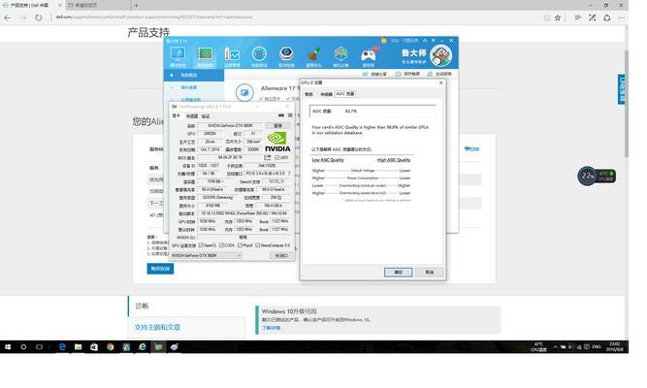Open Edge hub icon
The width and height of the screenshot is (647, 388).
click(578, 17)
